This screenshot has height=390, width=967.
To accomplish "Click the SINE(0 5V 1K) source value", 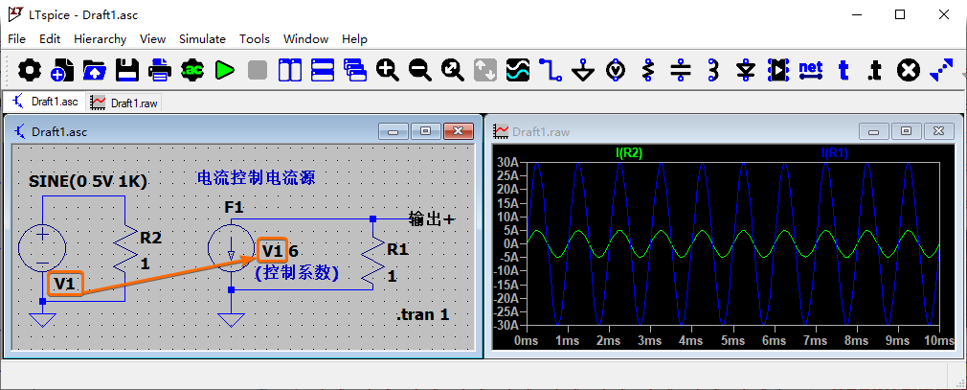I will pyautogui.click(x=88, y=181).
